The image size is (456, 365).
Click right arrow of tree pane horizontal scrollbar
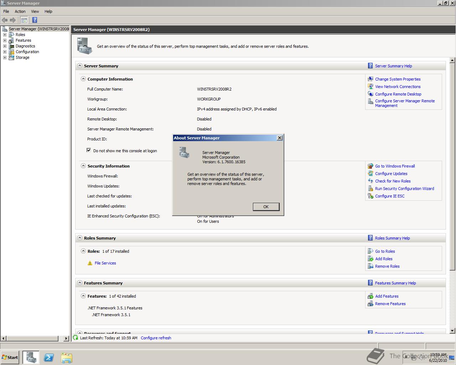pyautogui.click(x=66, y=338)
